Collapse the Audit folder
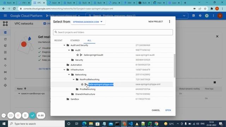This screenshot has width=226, height=127. (69, 50)
